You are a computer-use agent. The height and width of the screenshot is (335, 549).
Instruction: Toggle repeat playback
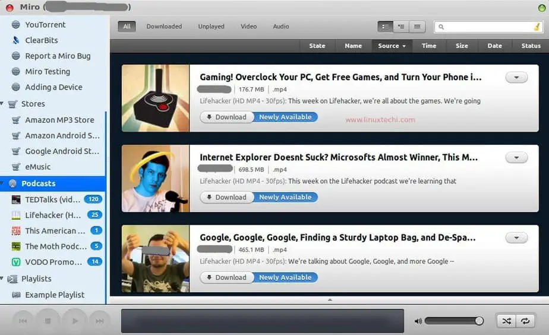[525, 321]
